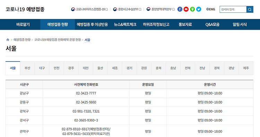Select the 대전 region tab
The height and width of the screenshot is (137, 260).
coord(86,68)
